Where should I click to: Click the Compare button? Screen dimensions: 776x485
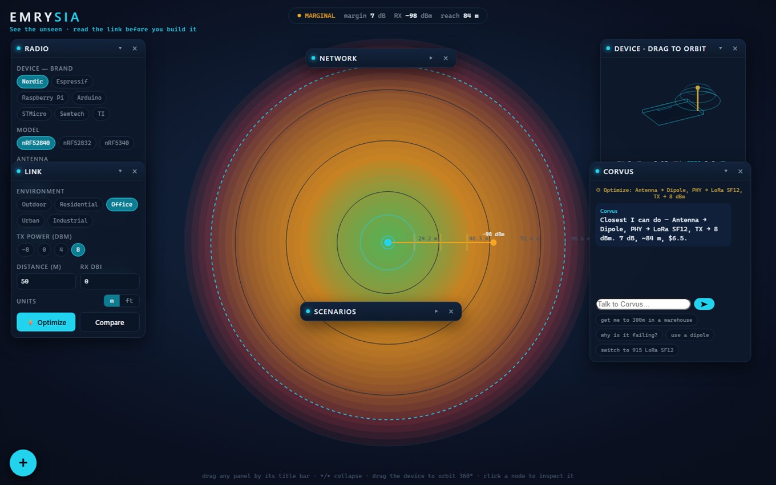(110, 322)
